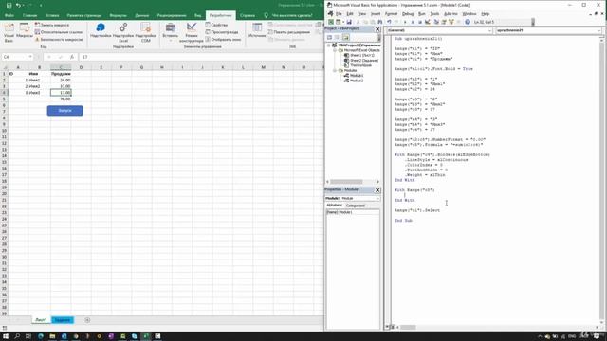Click View Microsoft Excel icon in VBA toolbar
This screenshot has height=341, width=607.
(331, 22)
